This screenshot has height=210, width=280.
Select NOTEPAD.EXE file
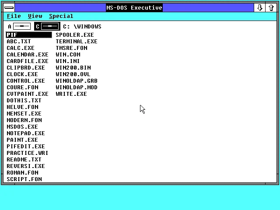(x=26, y=133)
